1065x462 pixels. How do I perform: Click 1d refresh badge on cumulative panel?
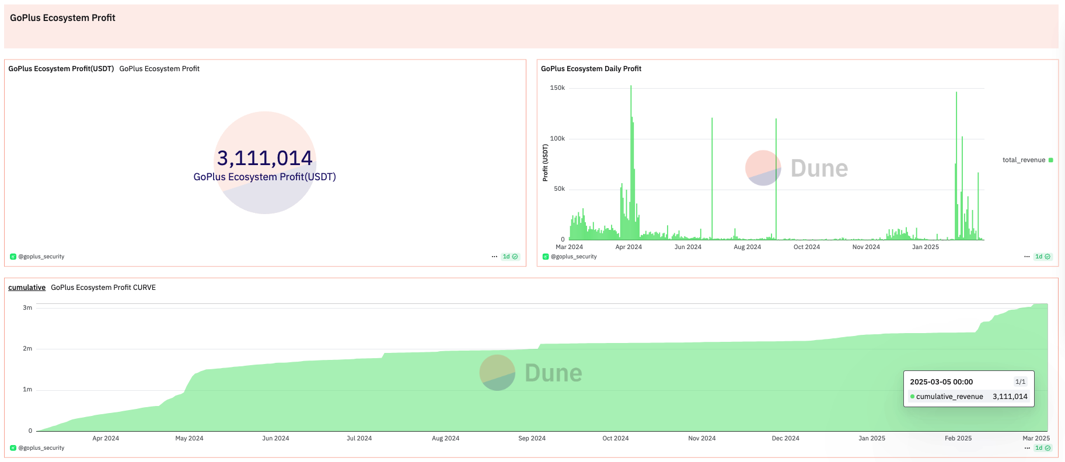pos(1043,448)
